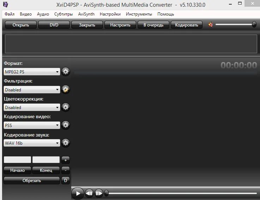The height and width of the screenshot is (200, 260).
Task: Open format settings gear next to MPEG2 PS
Action: pyautogui.click(x=66, y=72)
